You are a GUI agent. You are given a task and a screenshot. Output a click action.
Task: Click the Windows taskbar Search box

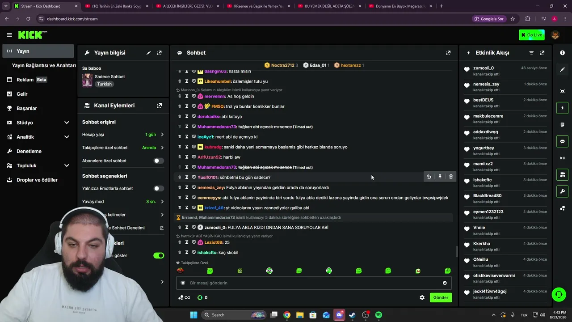click(233, 315)
